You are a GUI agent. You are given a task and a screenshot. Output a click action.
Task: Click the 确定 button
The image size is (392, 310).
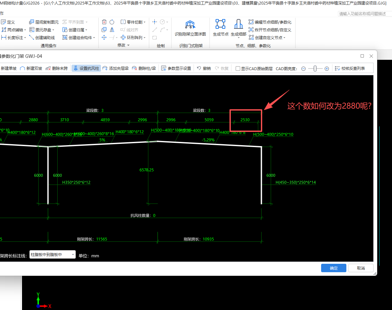coord(334,268)
